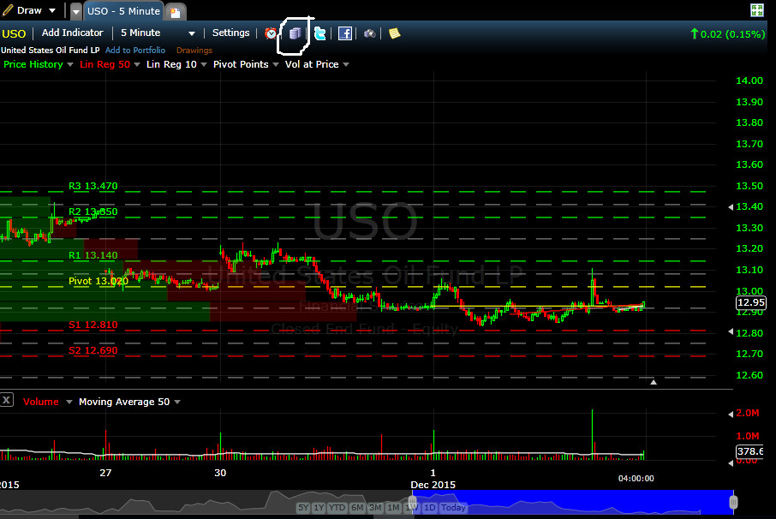Click the left range slider handle
This screenshot has width=776, height=519.
pyautogui.click(x=412, y=502)
